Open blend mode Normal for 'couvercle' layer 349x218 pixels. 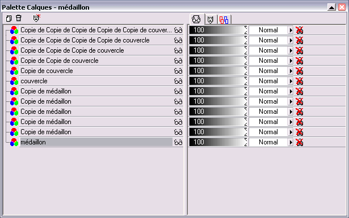pyautogui.click(x=268, y=81)
